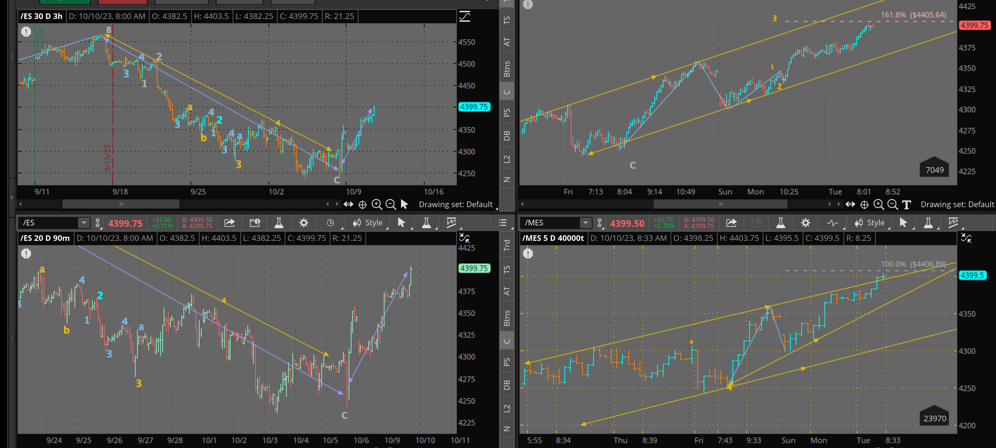The width and height of the screenshot is (996, 448).
Task: Select pointer tool under the /ES 3h chart
Action: click(x=404, y=204)
